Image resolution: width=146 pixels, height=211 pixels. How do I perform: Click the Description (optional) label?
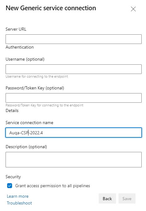tap(26, 147)
